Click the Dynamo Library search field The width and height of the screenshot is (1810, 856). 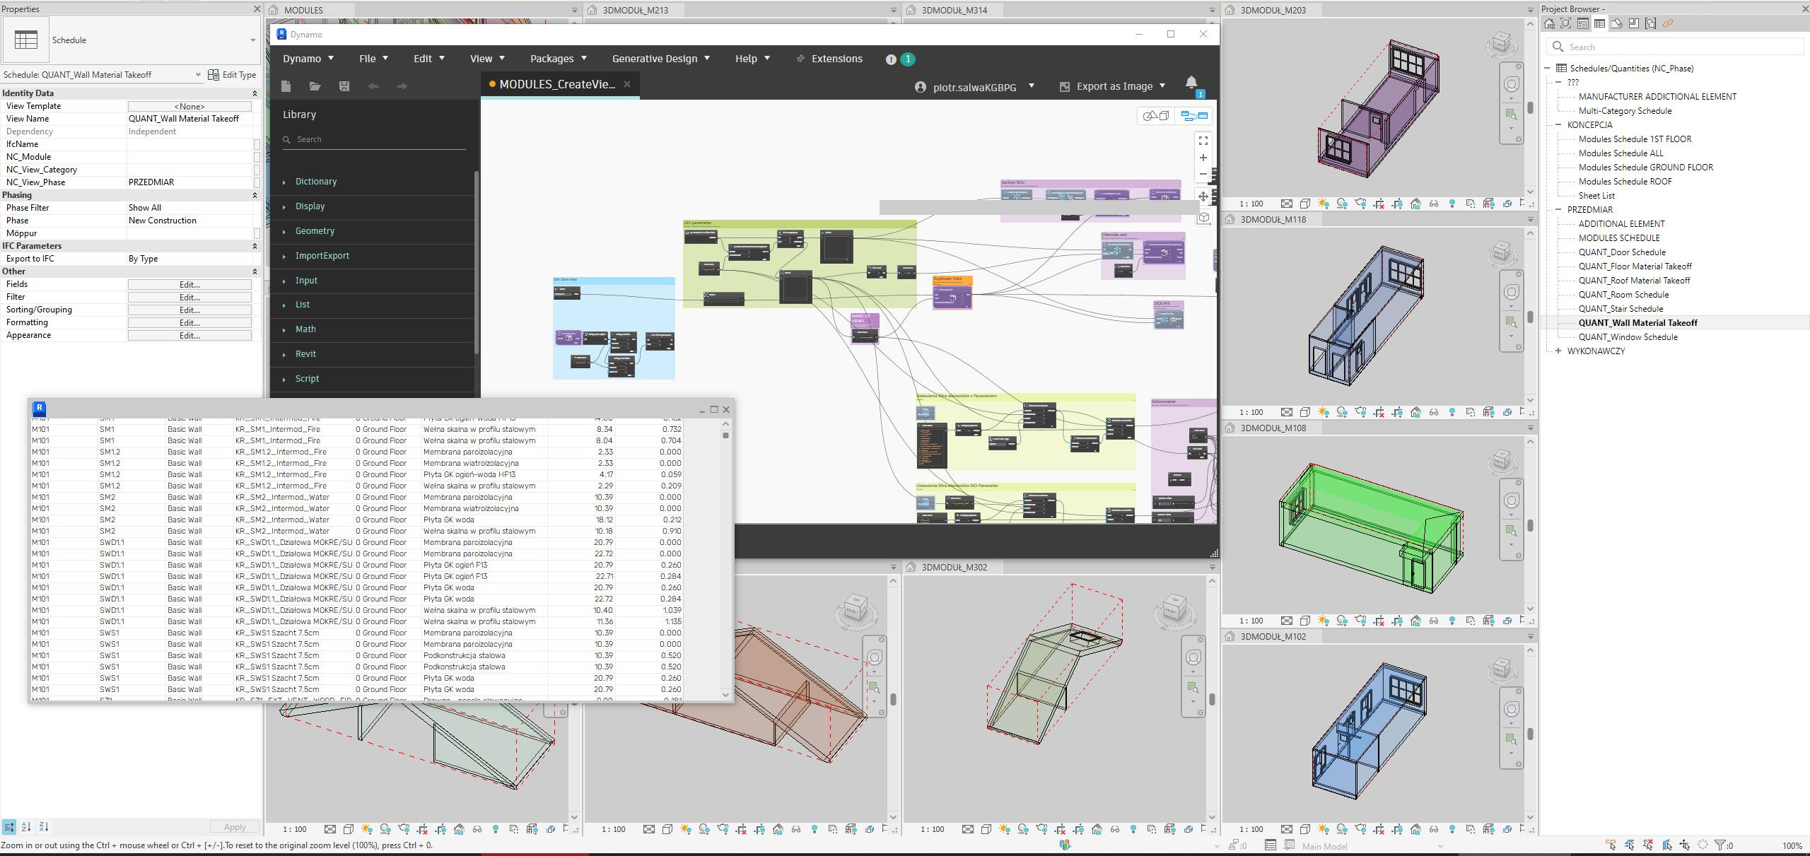pos(375,139)
